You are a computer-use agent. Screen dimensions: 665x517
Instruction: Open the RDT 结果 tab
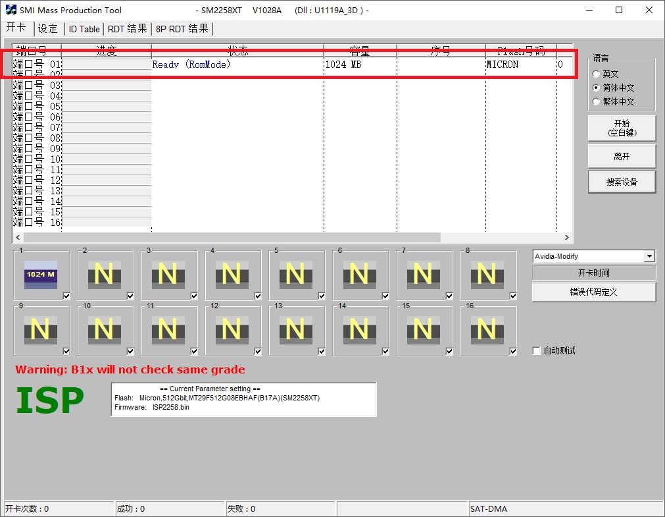pos(128,29)
